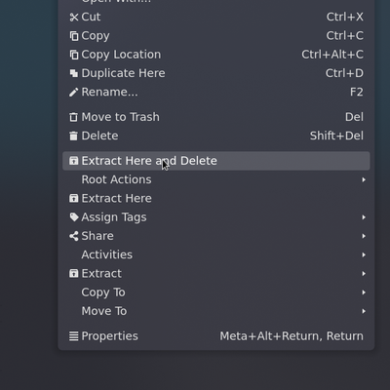Viewport: 390px width, 390px height.
Task: Choose Copy Location
Action: 216,55
